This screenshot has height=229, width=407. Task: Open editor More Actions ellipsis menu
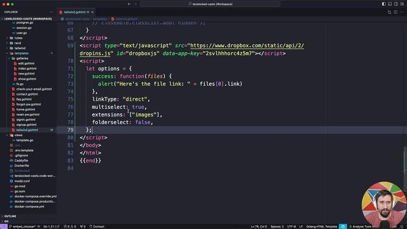click(401, 12)
